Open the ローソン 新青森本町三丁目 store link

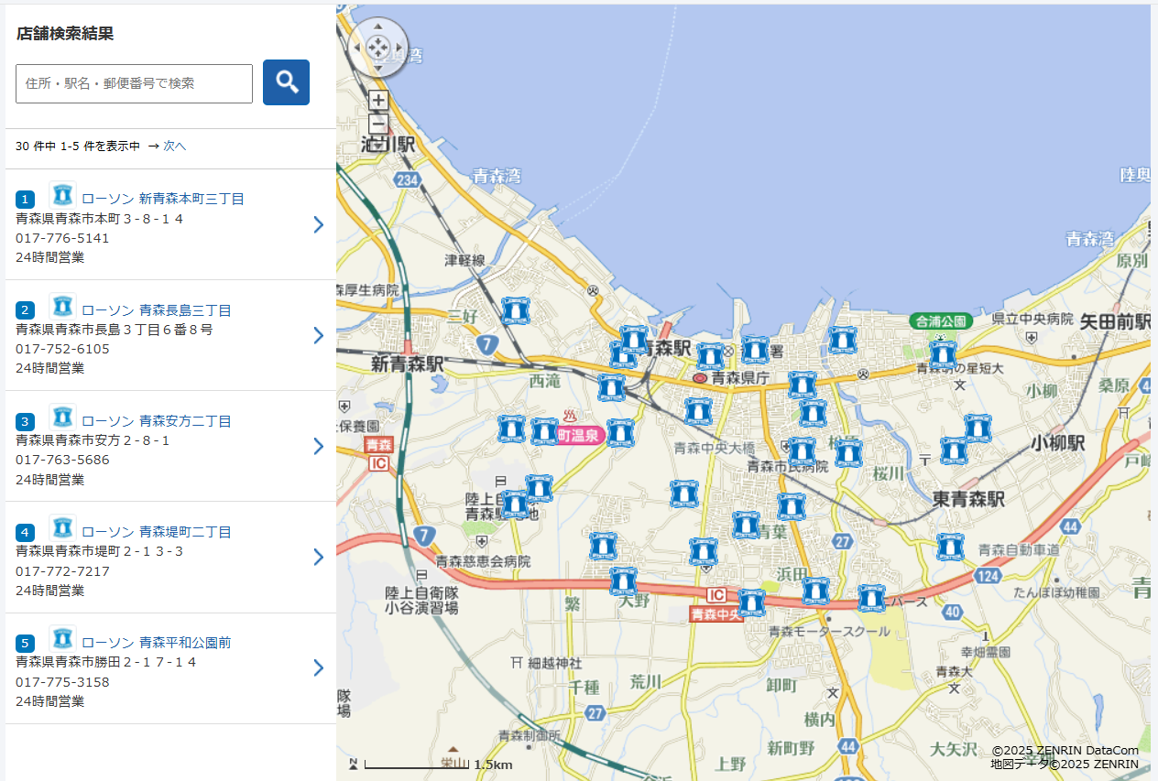point(163,199)
